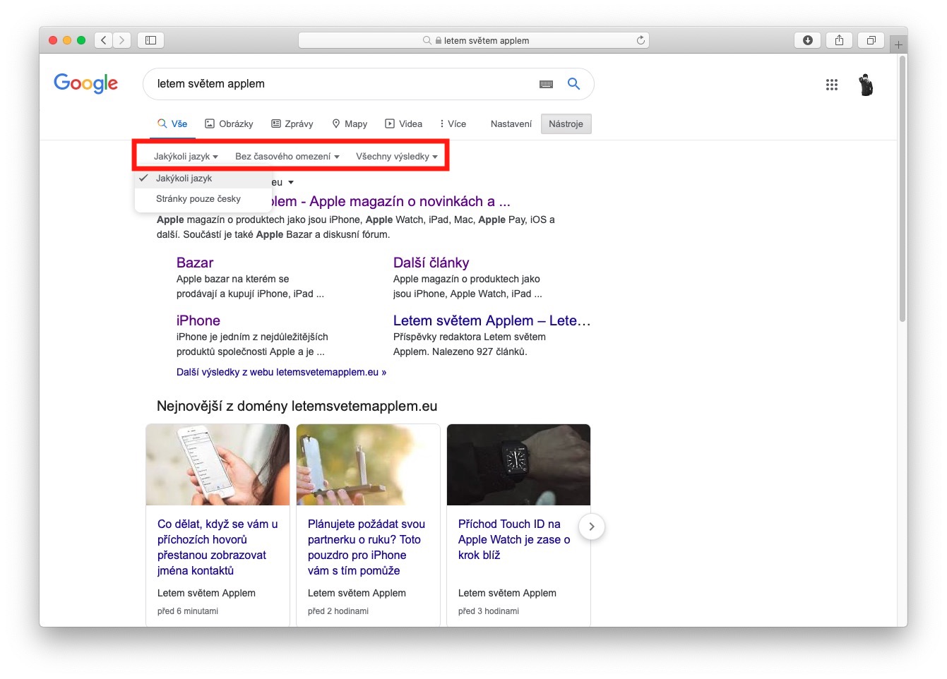
Task: Open the user profile avatar
Action: 866,85
